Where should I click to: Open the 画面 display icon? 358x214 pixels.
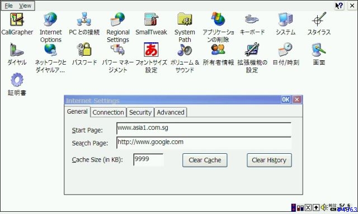[x=319, y=50]
